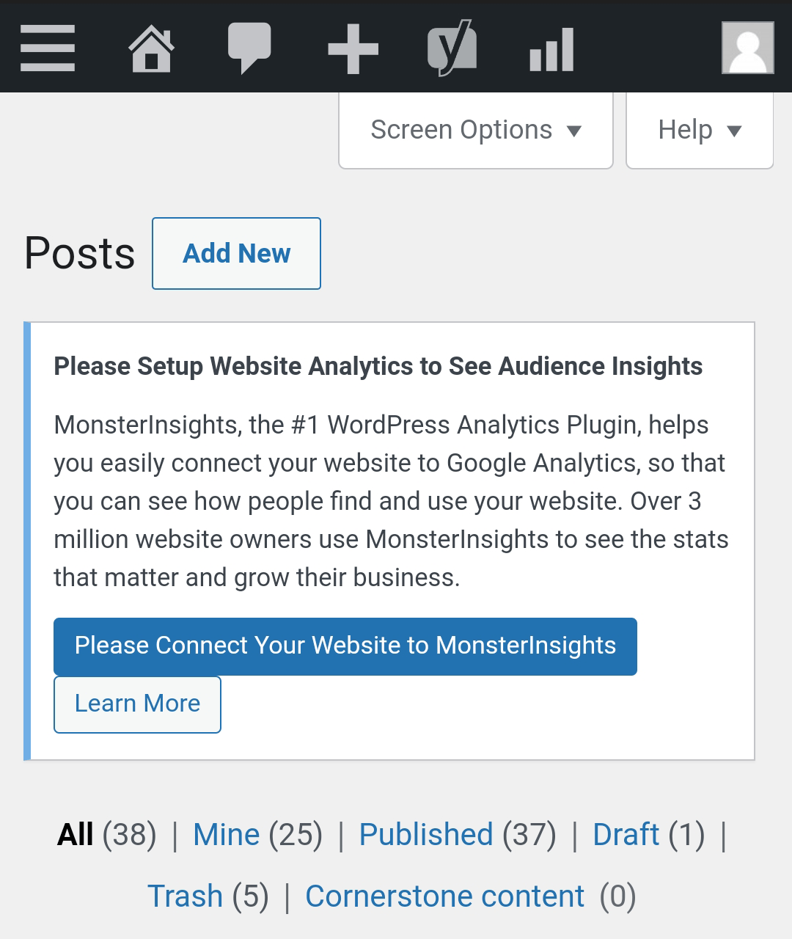Image resolution: width=792 pixels, height=939 pixels.
Task: Click the home site icon
Action: 151,48
